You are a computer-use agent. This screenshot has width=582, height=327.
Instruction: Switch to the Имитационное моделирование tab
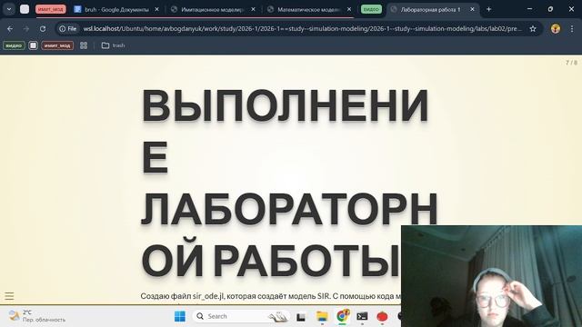coord(212,10)
